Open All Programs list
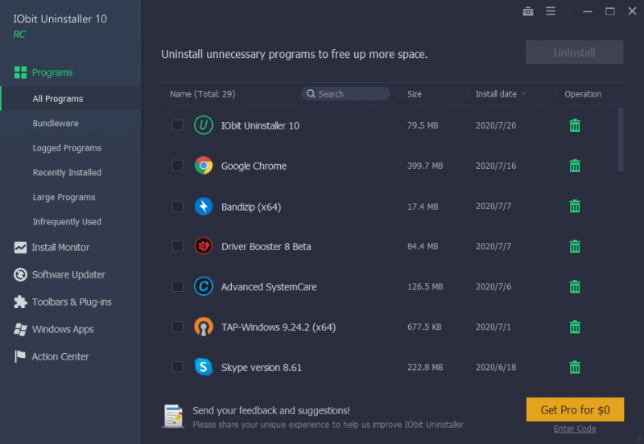This screenshot has height=444, width=644. (x=71, y=98)
